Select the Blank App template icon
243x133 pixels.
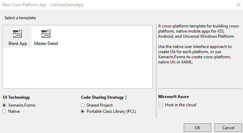coord(18,34)
